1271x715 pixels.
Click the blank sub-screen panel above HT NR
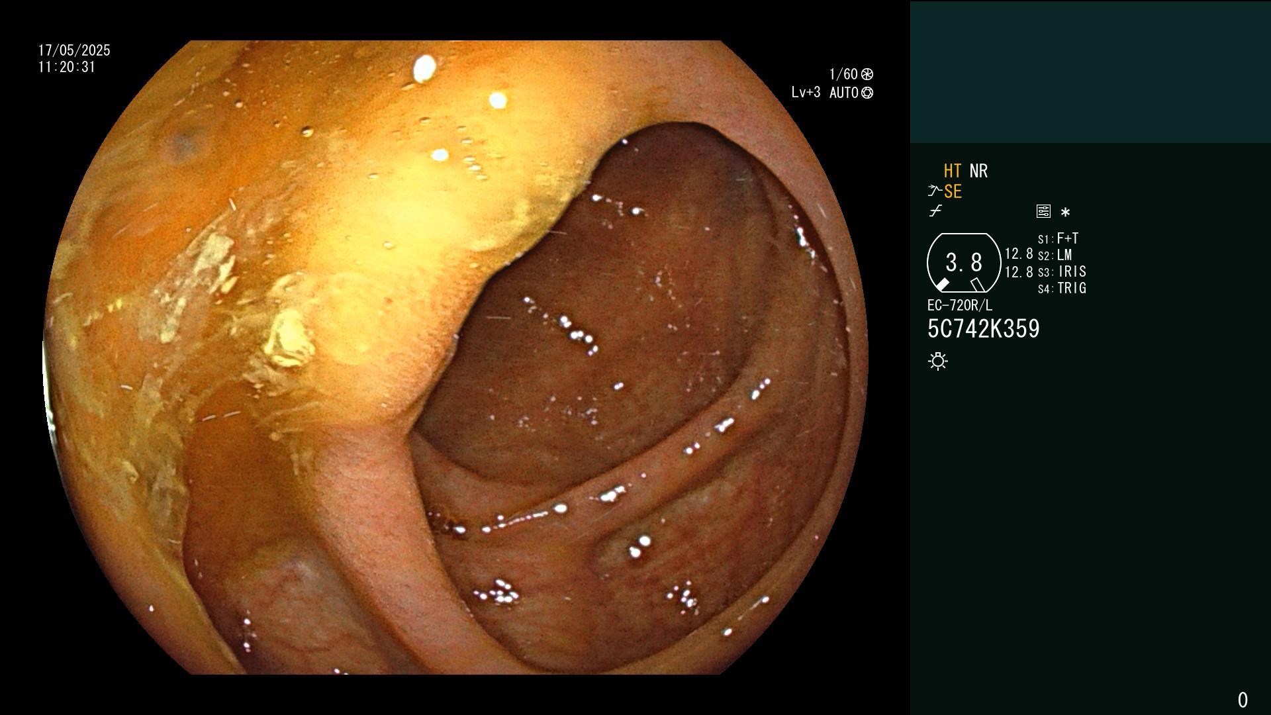(x=1090, y=71)
